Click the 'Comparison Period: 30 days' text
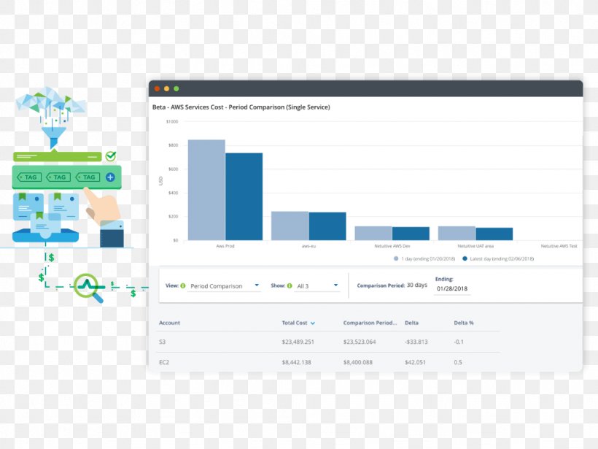Viewport: 598px width, 449px height. click(x=392, y=285)
